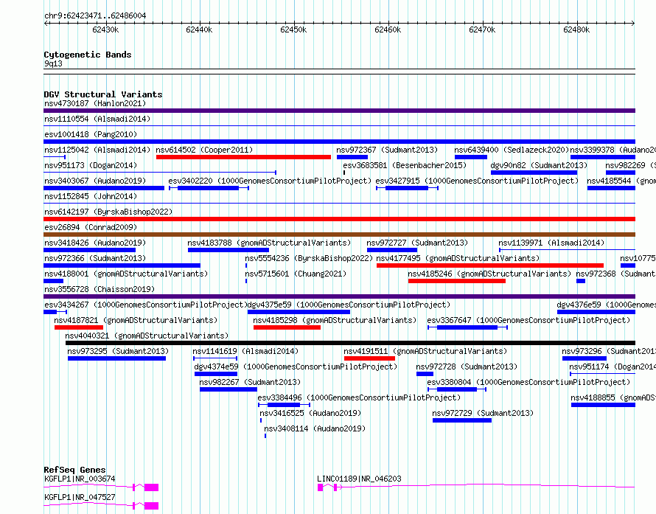
Task: Open nsv5715601 (Chuang2021) label
Action: click(x=296, y=274)
